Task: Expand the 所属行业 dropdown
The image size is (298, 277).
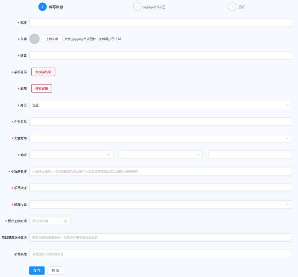Action: click(160, 204)
